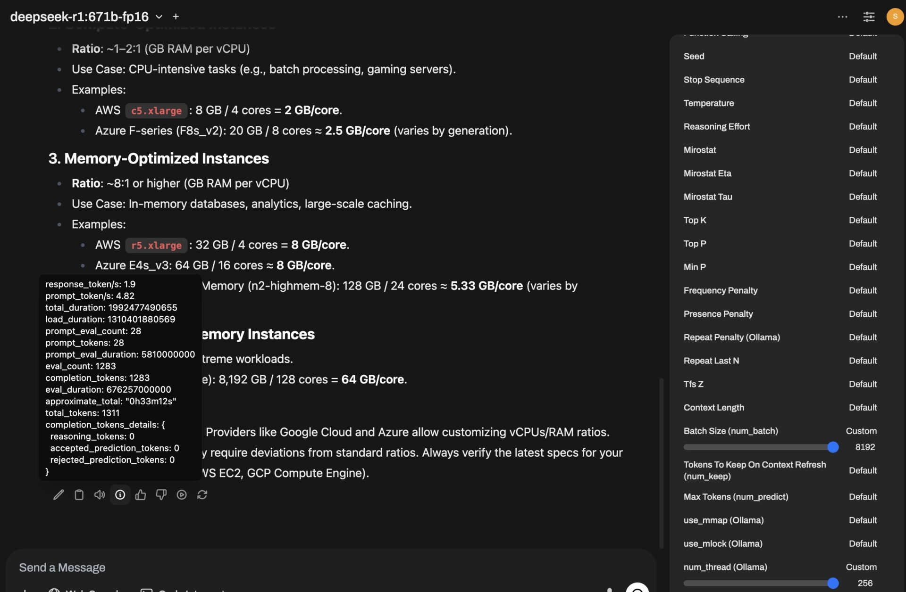
Task: Click the generation info icon
Action: [x=120, y=494]
